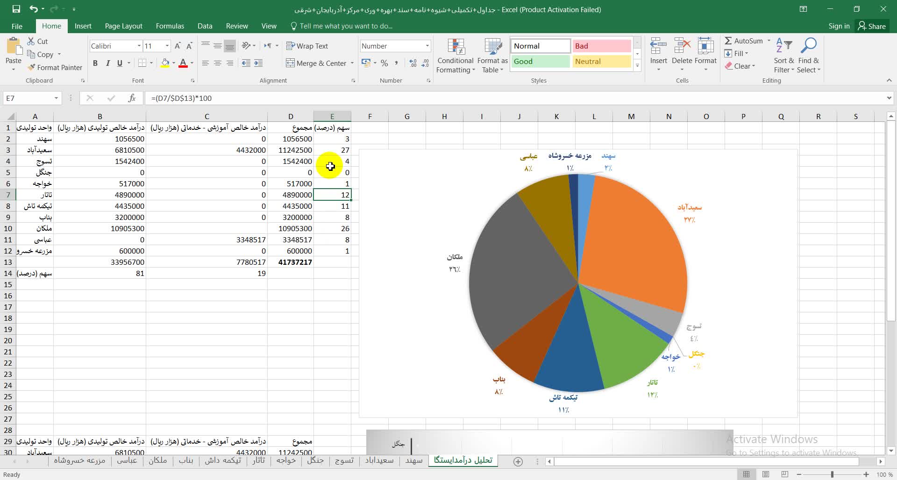Save the workbook using the Save icon
This screenshot has height=480, width=897.
(x=16, y=9)
